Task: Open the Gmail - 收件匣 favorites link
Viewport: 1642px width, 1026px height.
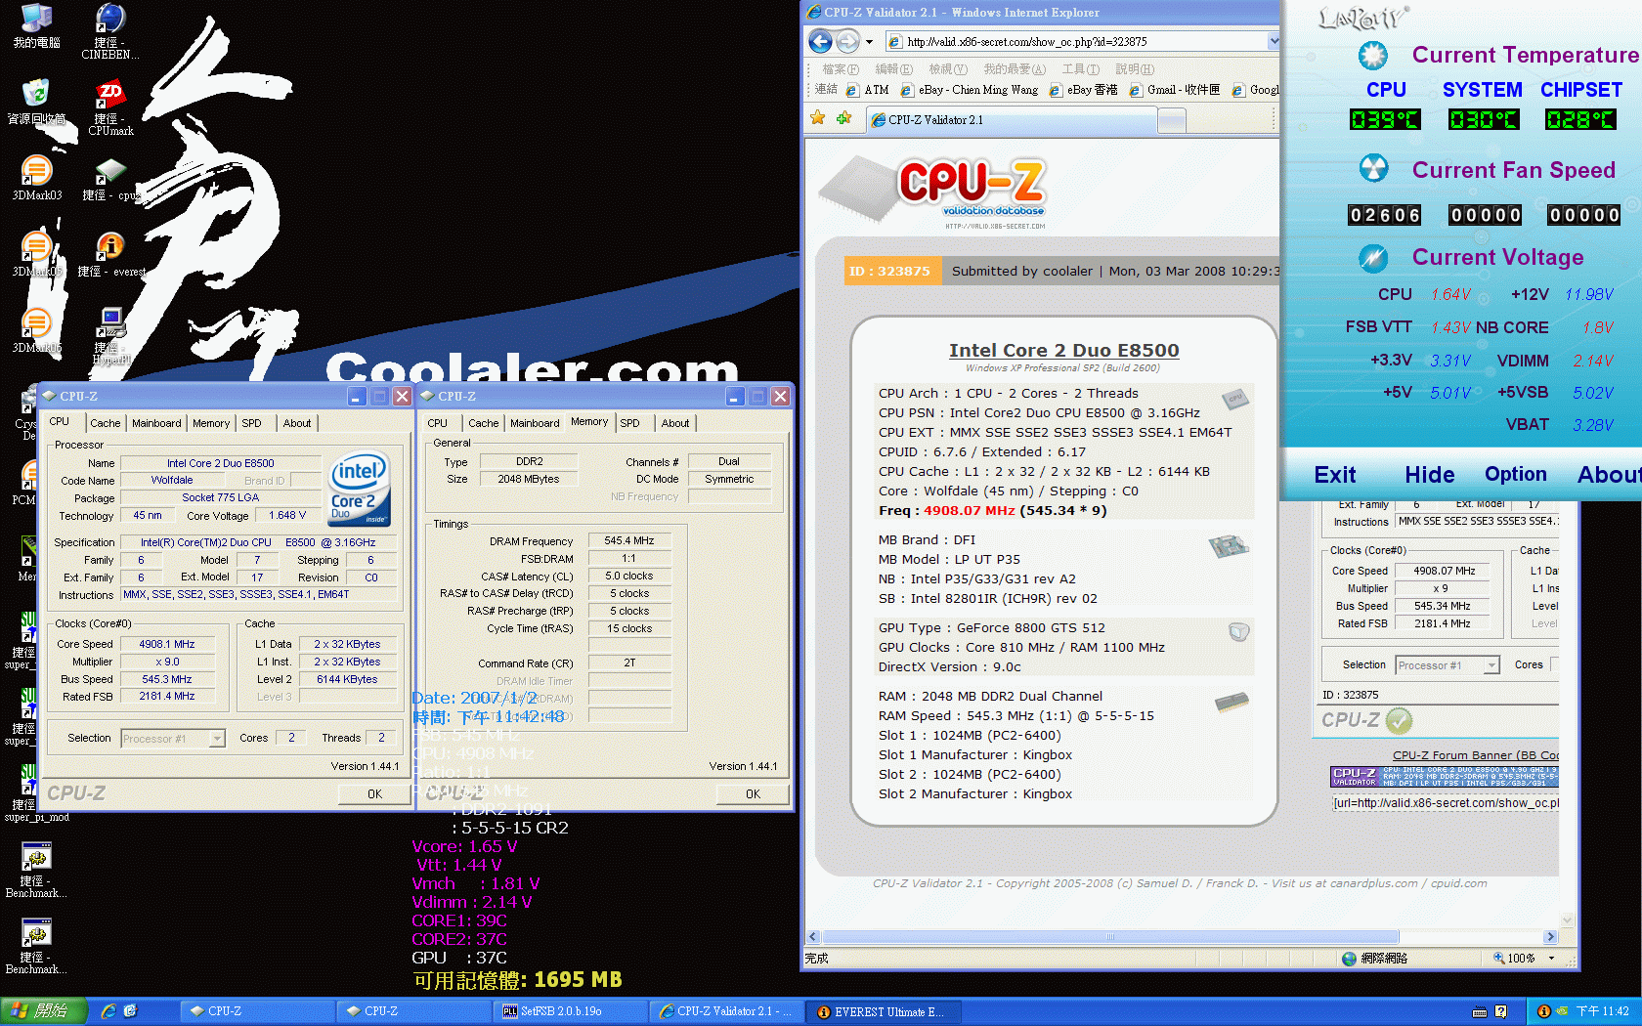Action: [1175, 90]
